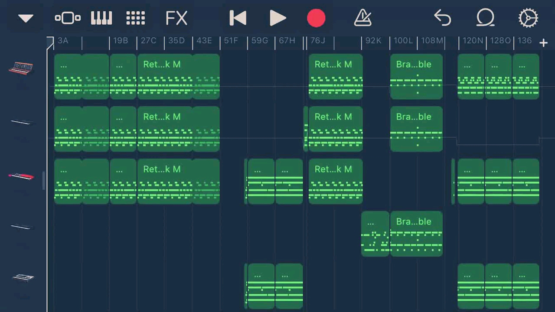
Task: Toggle the metronome
Action: [362, 18]
